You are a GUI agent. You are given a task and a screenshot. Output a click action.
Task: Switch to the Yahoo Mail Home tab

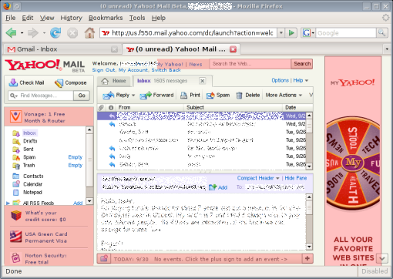click(114, 81)
